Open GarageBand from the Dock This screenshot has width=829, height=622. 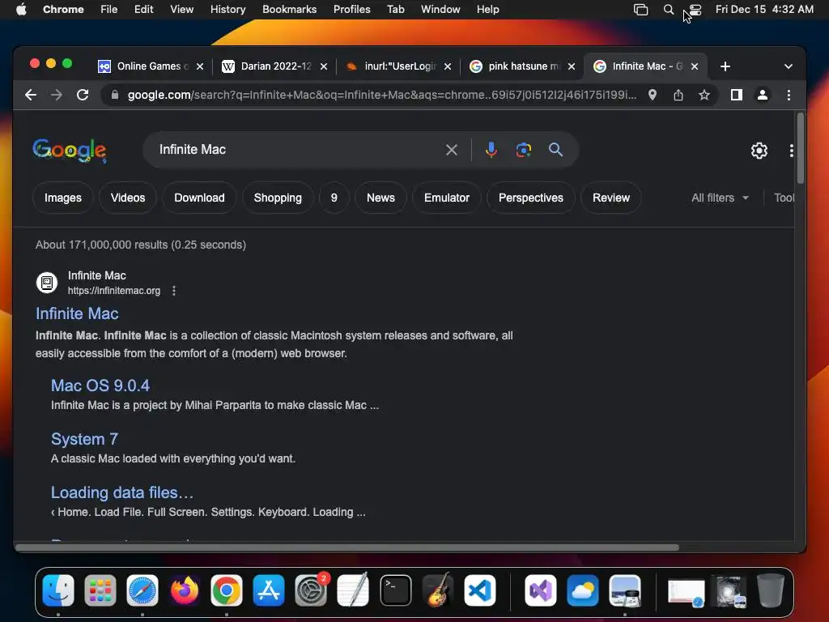438,590
